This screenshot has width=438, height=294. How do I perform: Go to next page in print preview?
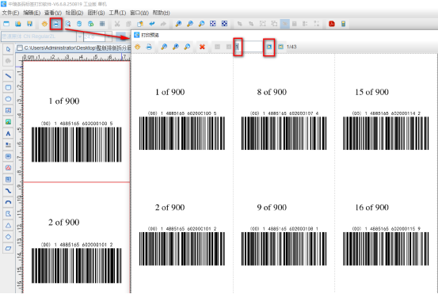coord(269,47)
